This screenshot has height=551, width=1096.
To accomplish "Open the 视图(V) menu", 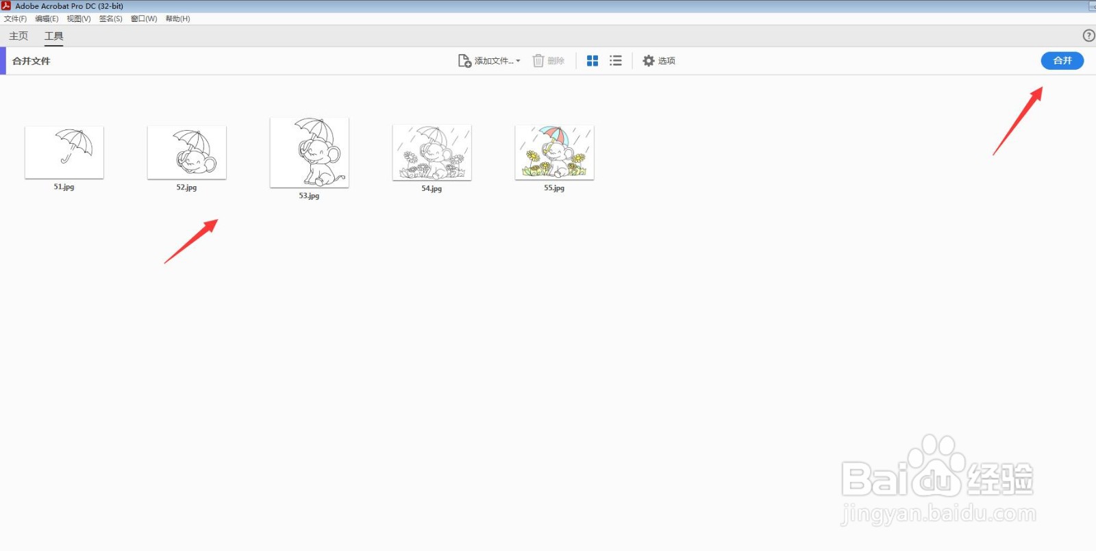I will (x=79, y=18).
